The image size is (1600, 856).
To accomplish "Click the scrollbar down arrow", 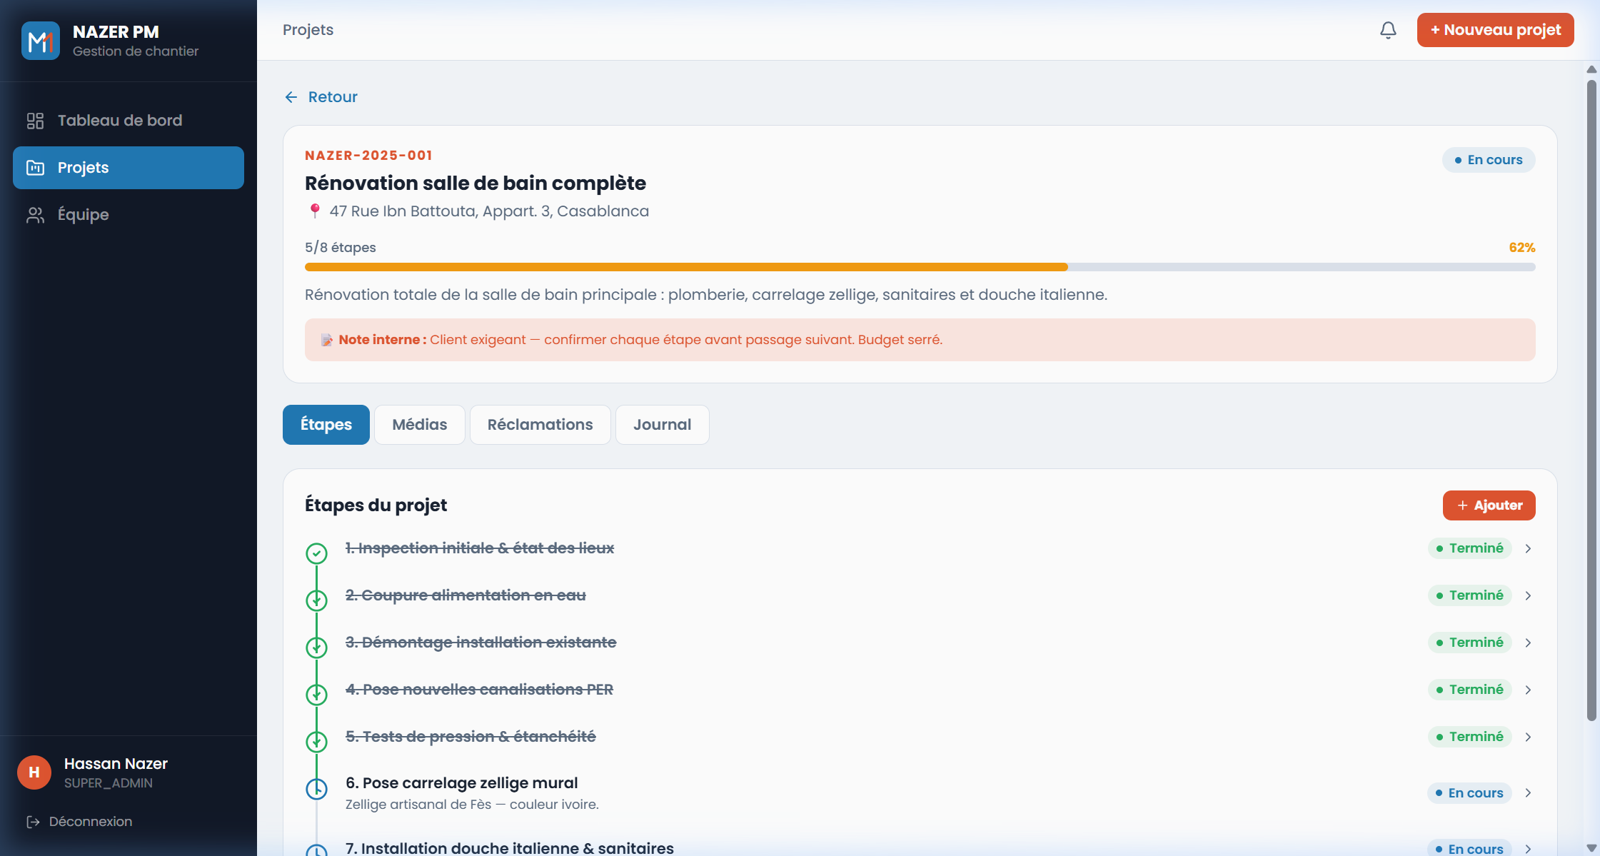I will [x=1591, y=848].
